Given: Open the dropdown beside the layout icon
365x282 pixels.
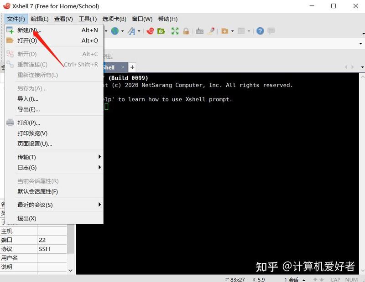Looking at the screenshot, I should pos(249,31).
